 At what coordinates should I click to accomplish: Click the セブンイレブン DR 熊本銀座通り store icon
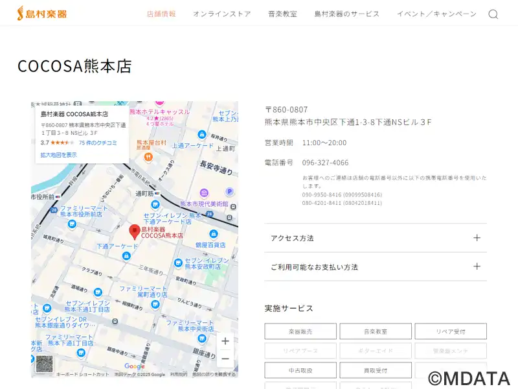47,309
